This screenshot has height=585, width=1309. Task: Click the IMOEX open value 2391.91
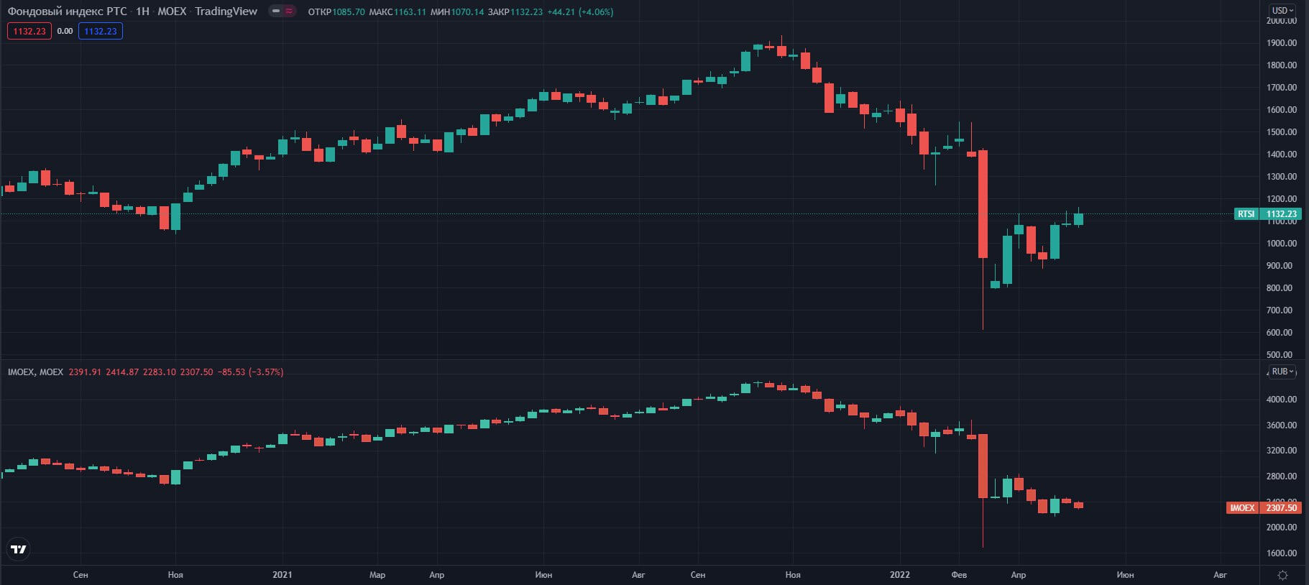pos(85,372)
